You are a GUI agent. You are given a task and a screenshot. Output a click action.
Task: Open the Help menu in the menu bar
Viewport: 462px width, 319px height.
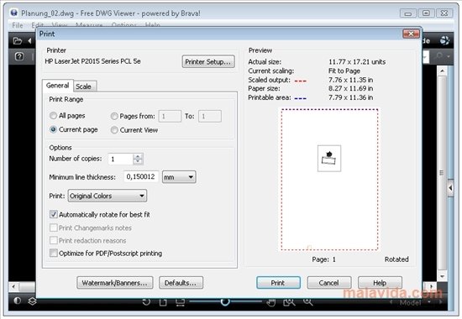(x=153, y=25)
